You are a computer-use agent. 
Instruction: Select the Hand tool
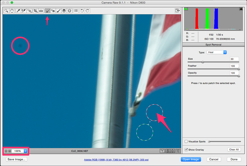click(x=12, y=11)
